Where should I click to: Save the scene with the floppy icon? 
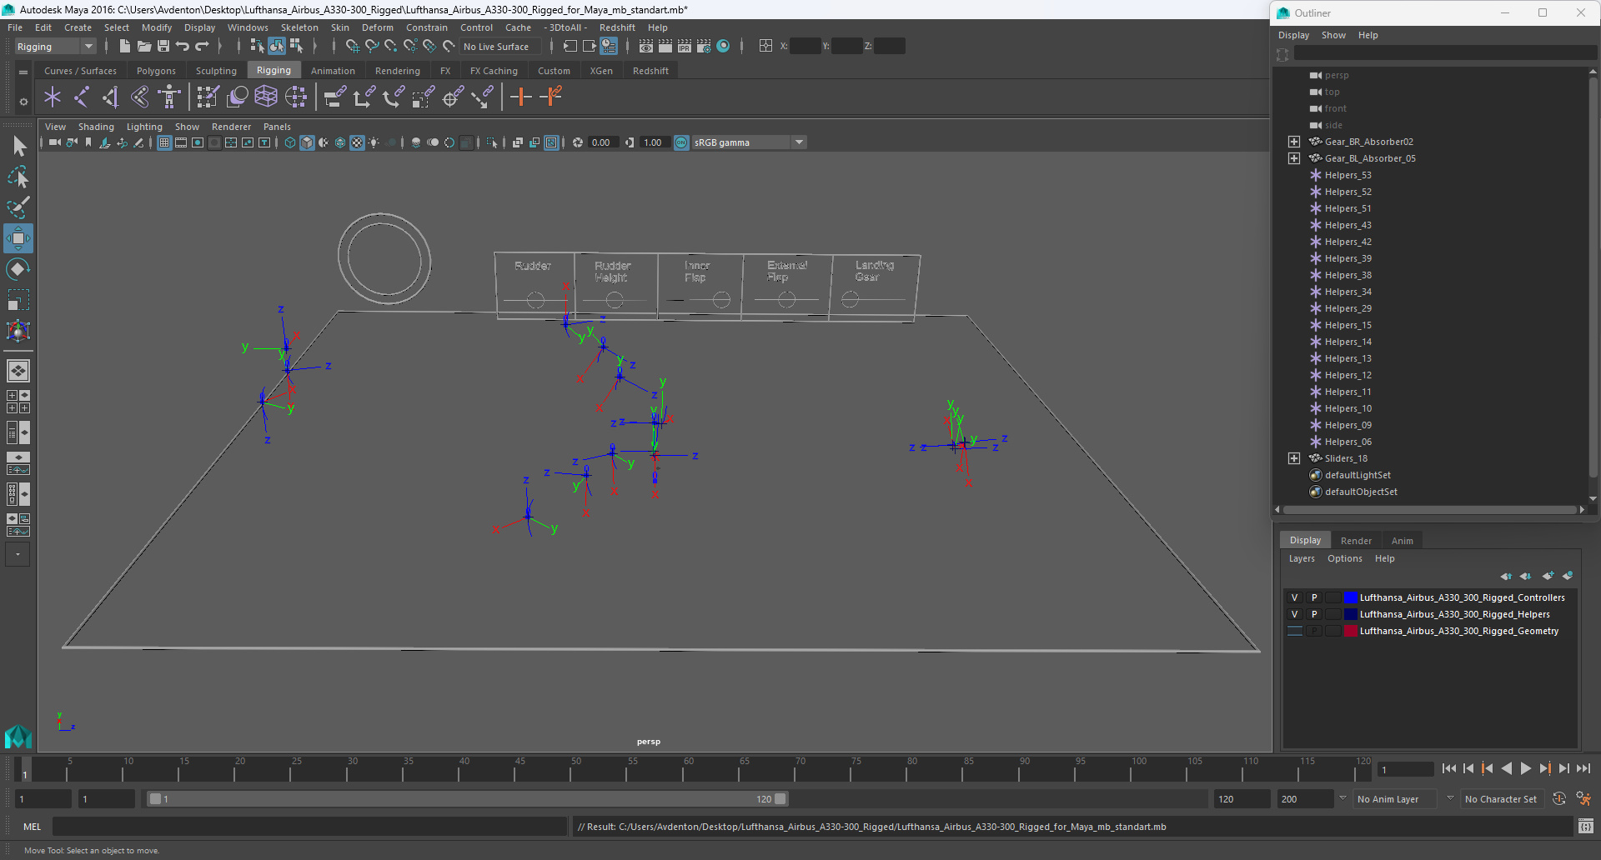[x=163, y=47]
